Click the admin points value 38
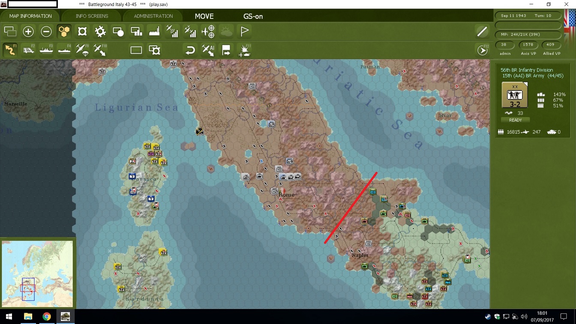This screenshot has height=324, width=576. (x=504, y=45)
